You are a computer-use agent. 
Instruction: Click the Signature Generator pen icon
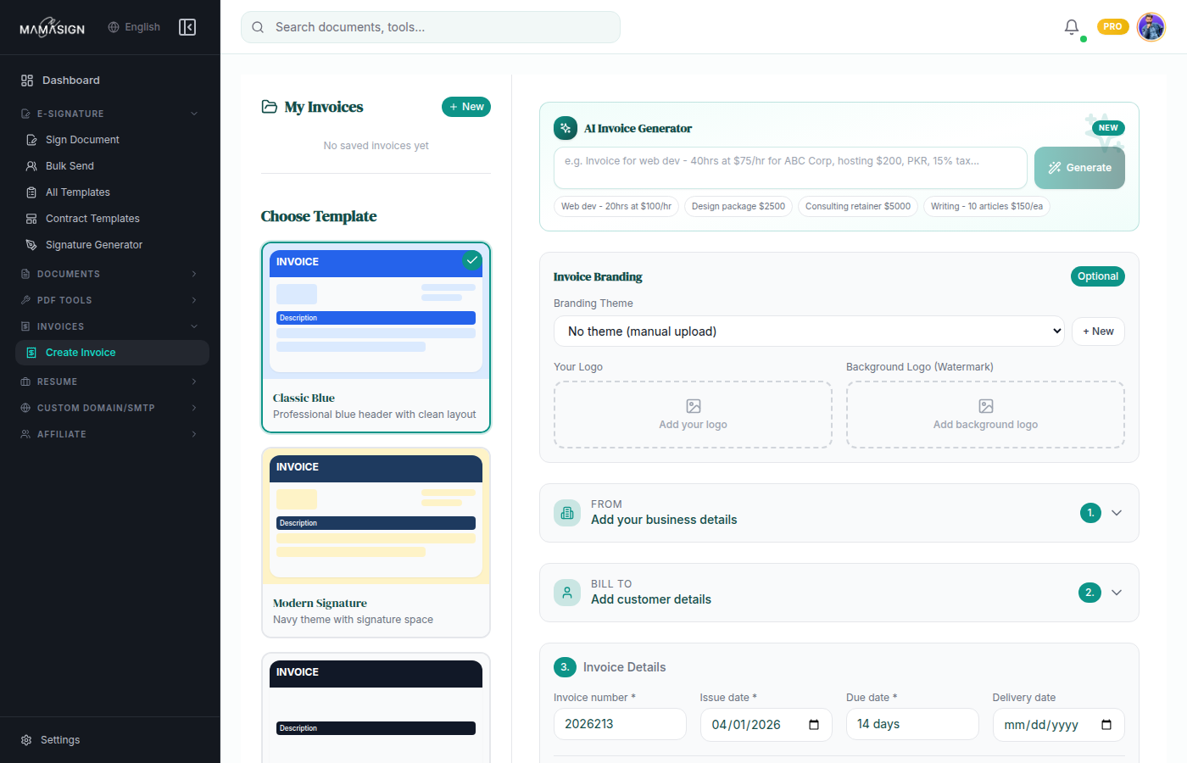(31, 245)
